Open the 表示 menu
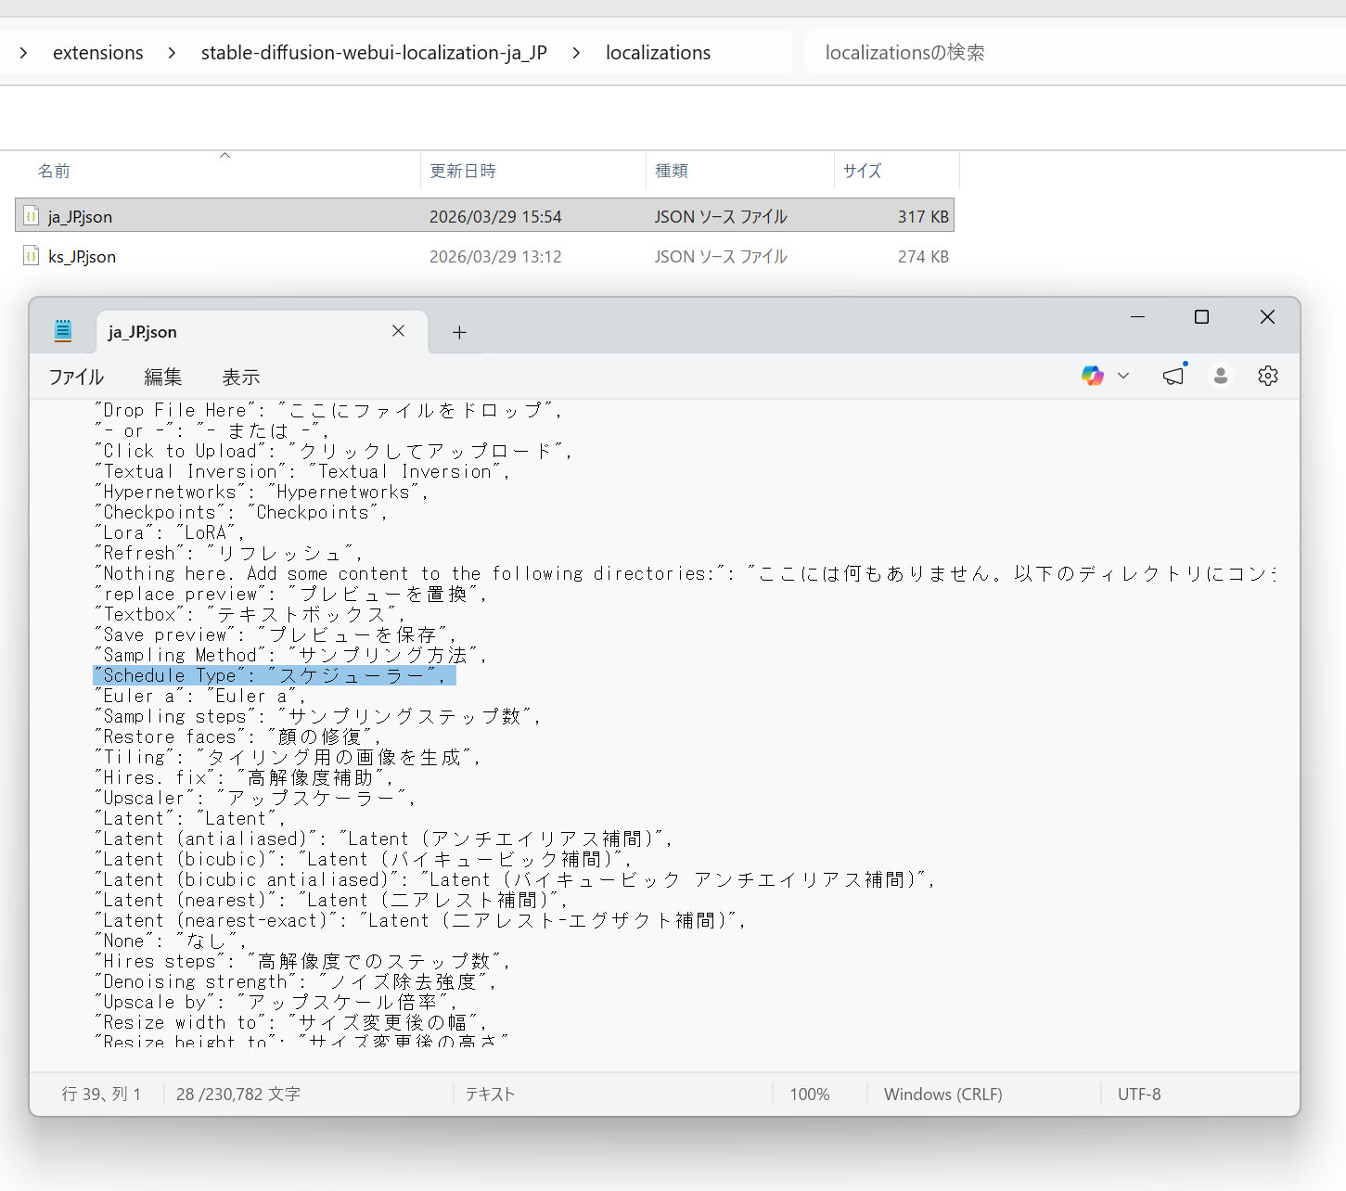Viewport: 1346px width, 1191px height. (x=240, y=377)
